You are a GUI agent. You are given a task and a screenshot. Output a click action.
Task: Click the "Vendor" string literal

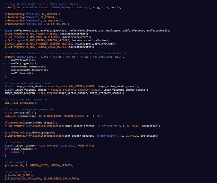28,17
